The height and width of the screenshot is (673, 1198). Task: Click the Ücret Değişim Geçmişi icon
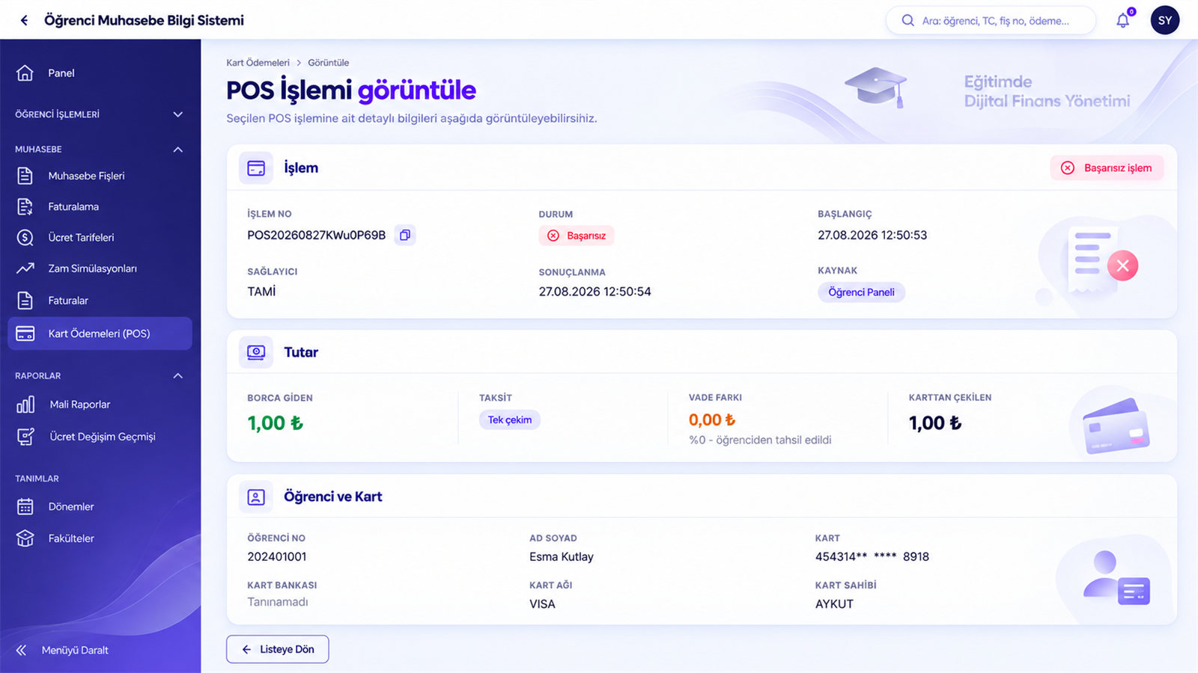pos(25,437)
